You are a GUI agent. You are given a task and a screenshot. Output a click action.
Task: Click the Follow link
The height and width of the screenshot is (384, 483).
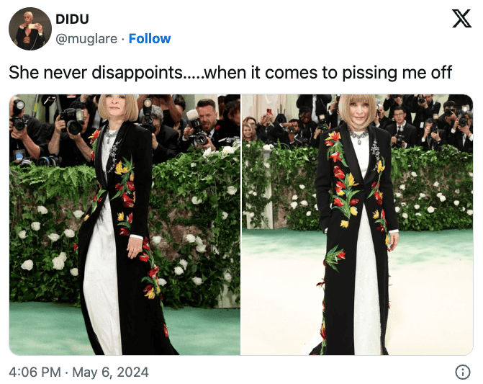pos(150,39)
